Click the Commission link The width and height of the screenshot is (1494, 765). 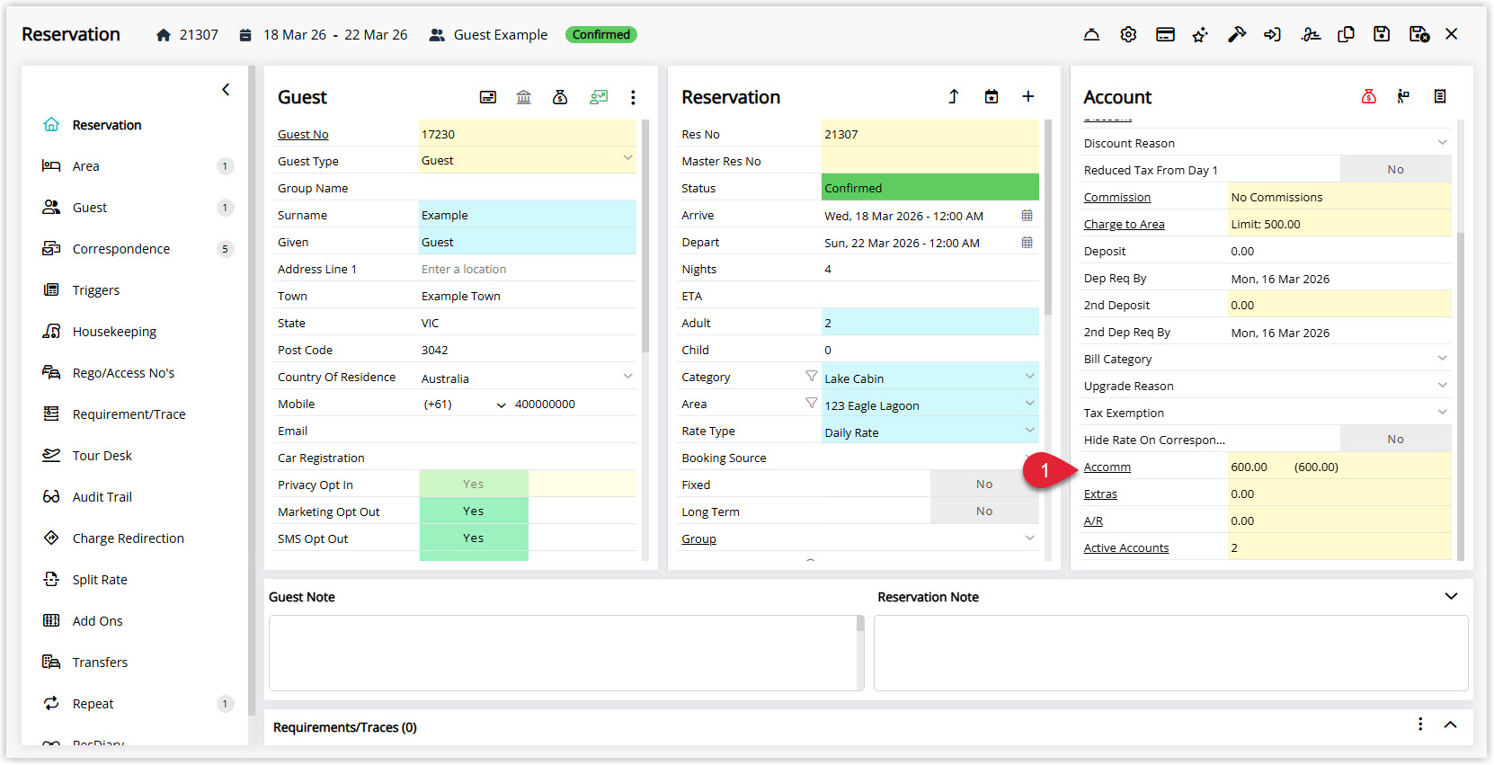point(1116,197)
